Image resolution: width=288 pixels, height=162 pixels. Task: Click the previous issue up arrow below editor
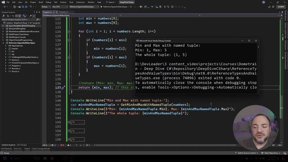[76, 145]
